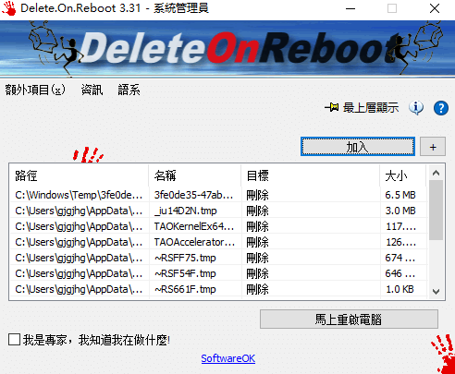455x374 pixels.
Task: Open help via the blue question mark icon
Action: point(441,108)
